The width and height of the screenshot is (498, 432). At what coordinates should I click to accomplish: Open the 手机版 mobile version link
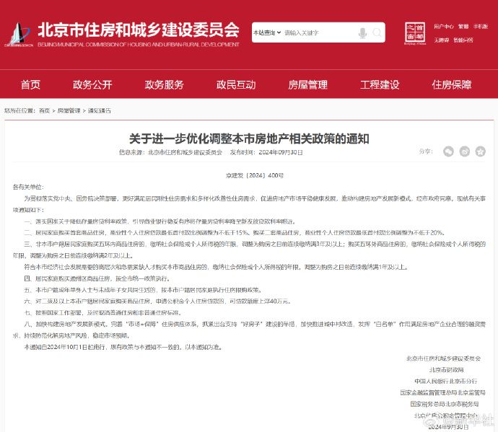point(481,27)
